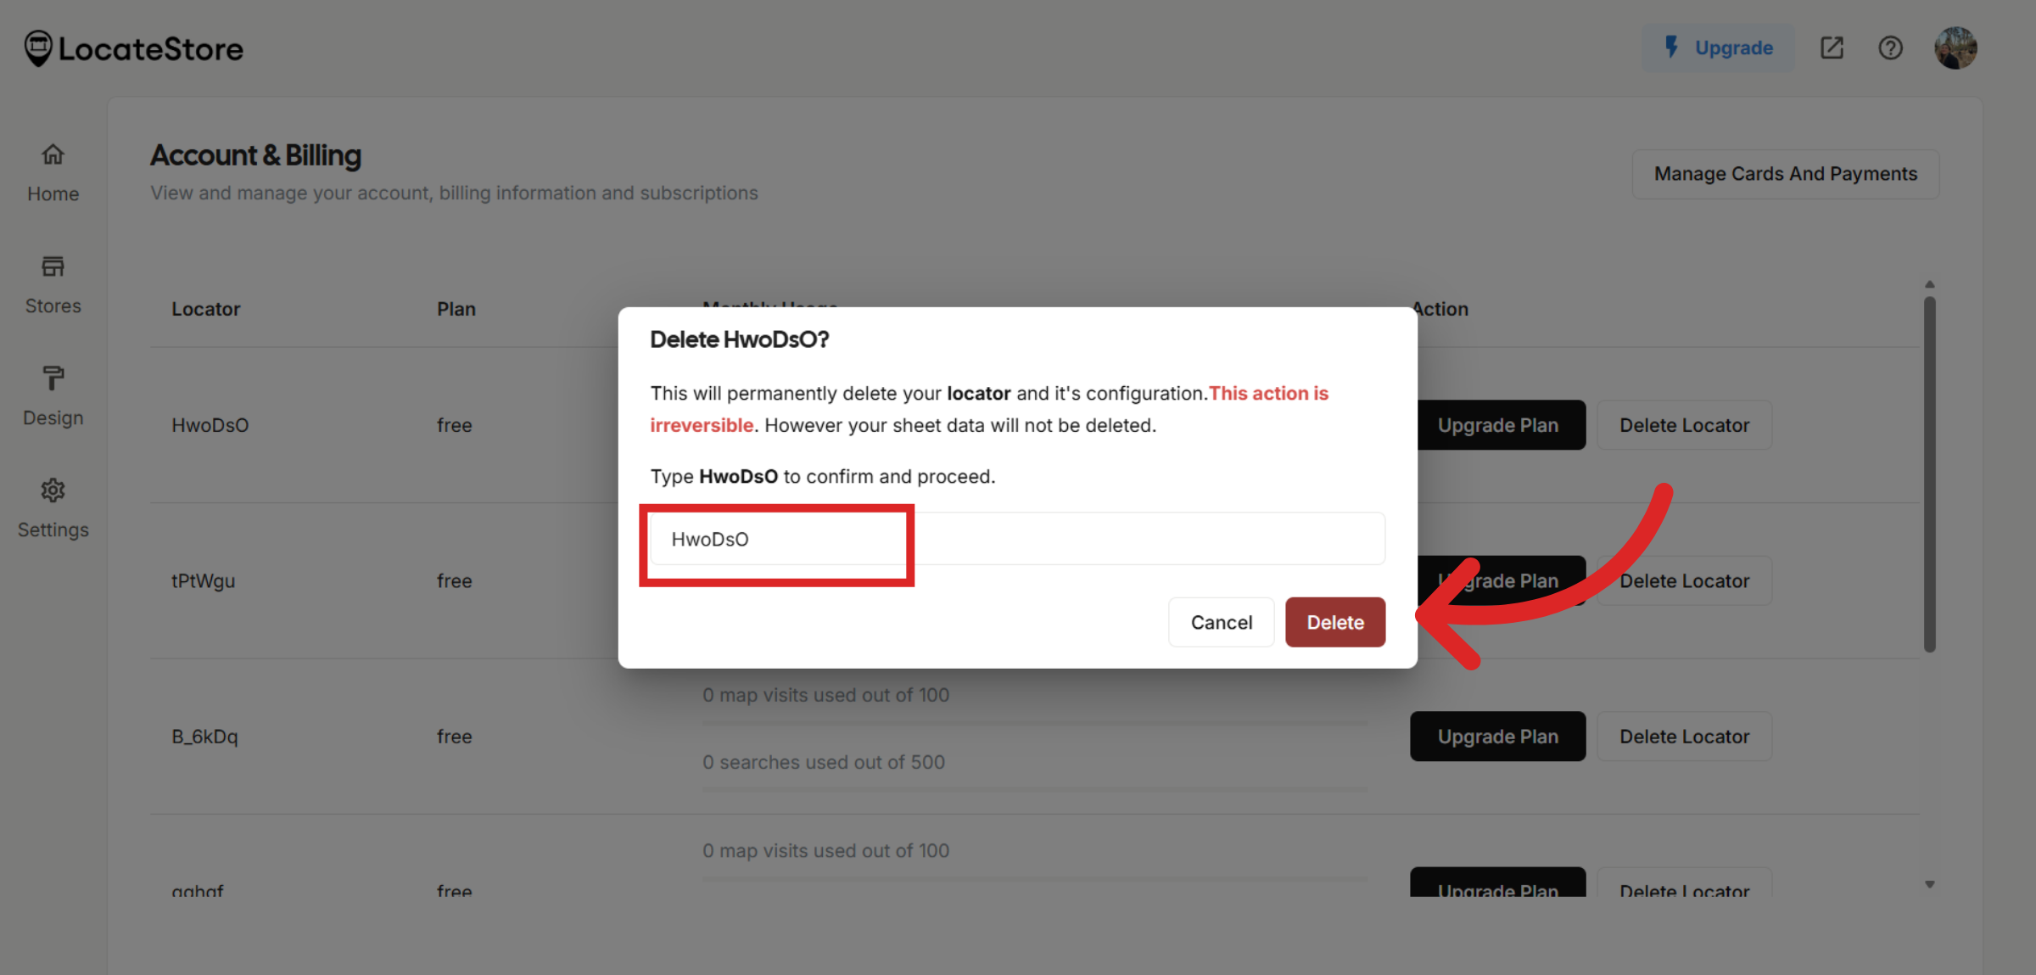Open Home from the sidebar
This screenshot has width=2036, height=975.
point(53,171)
